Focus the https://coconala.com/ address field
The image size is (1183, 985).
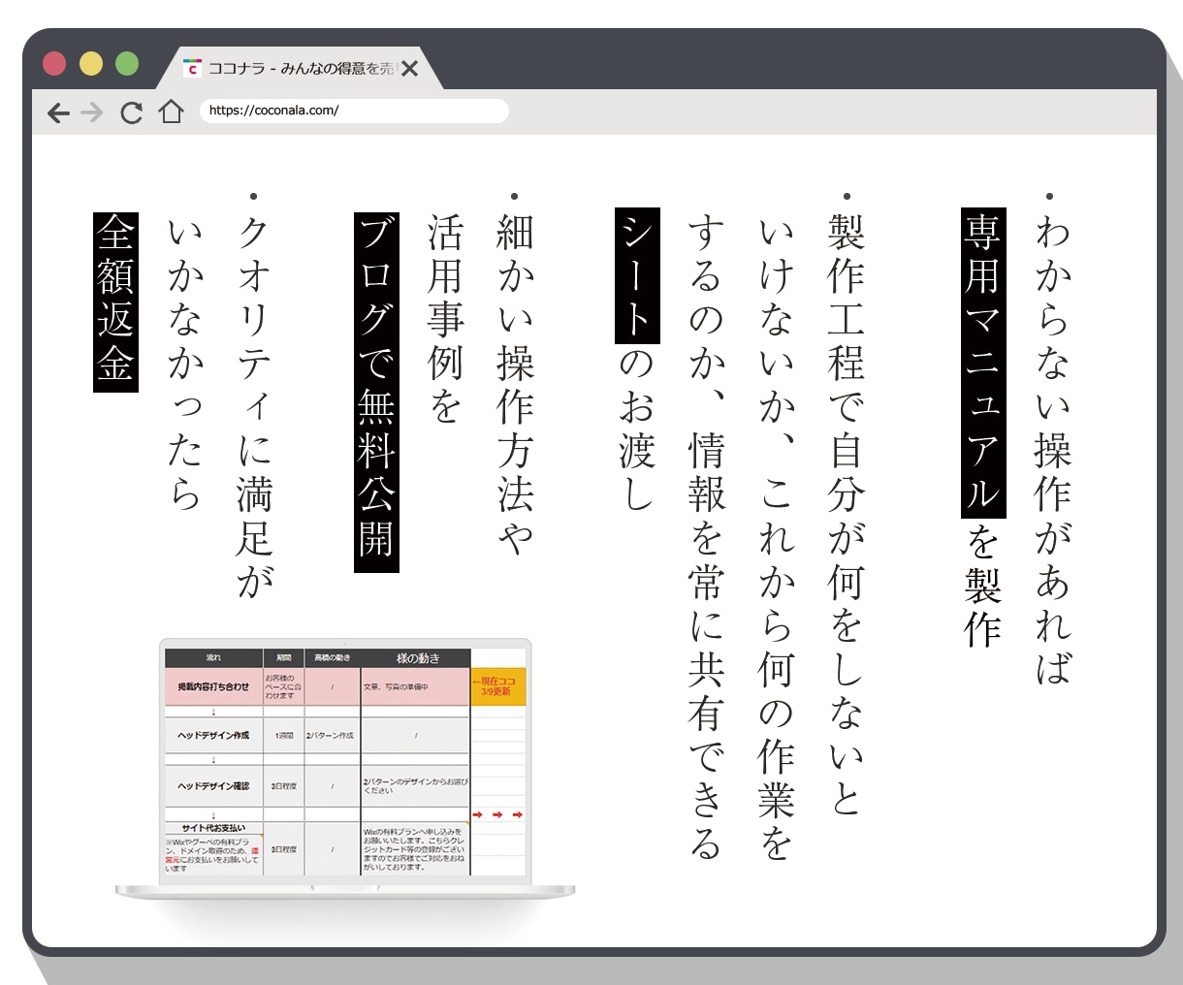click(354, 111)
